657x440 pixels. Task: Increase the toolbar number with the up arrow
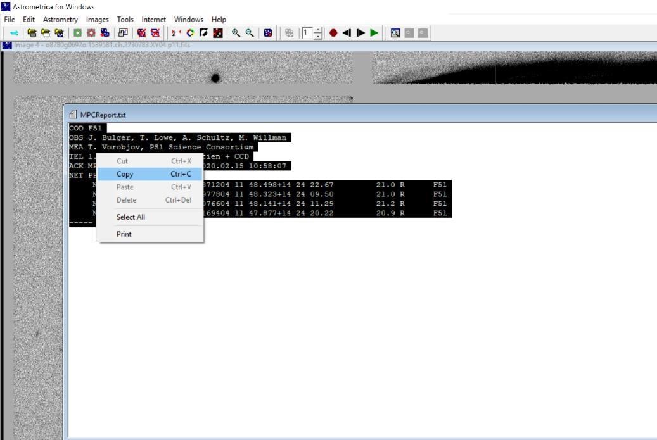[x=318, y=30]
